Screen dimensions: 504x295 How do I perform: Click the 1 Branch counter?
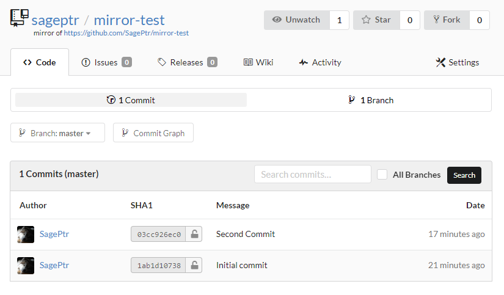[371, 100]
